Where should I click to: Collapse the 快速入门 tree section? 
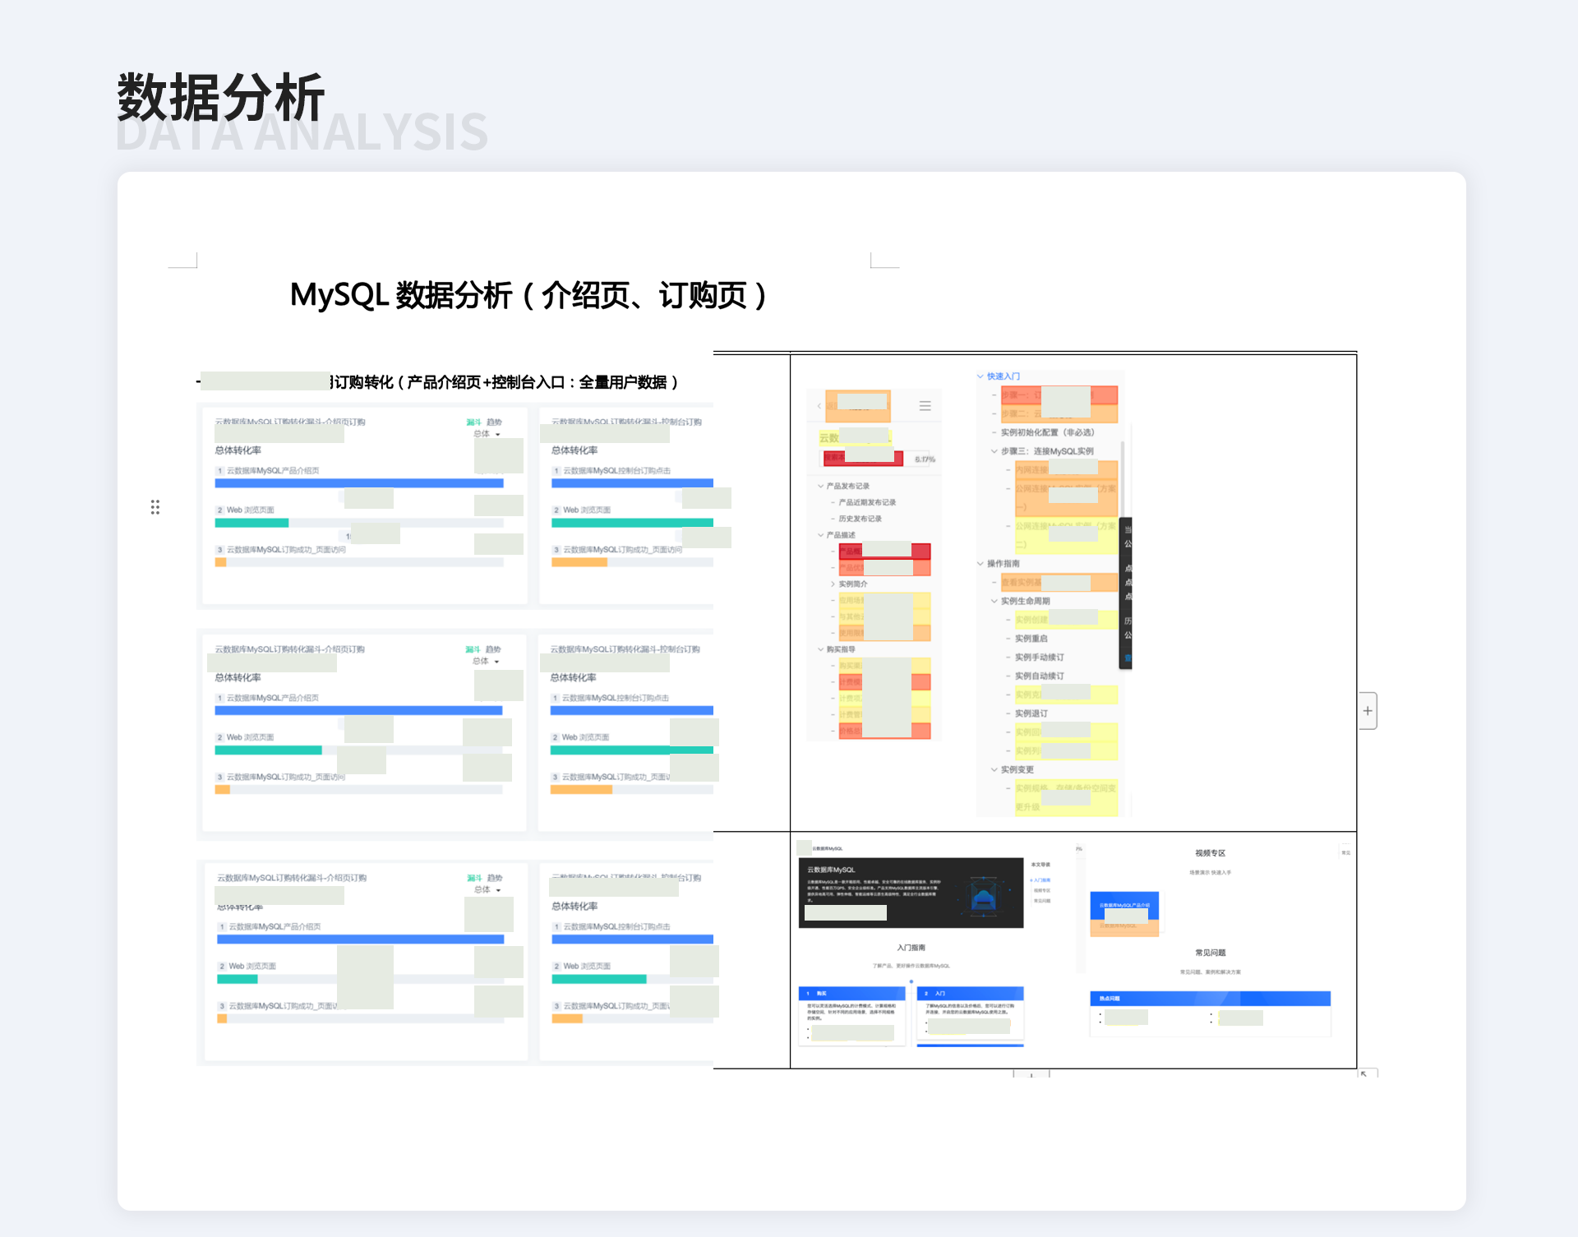click(980, 376)
